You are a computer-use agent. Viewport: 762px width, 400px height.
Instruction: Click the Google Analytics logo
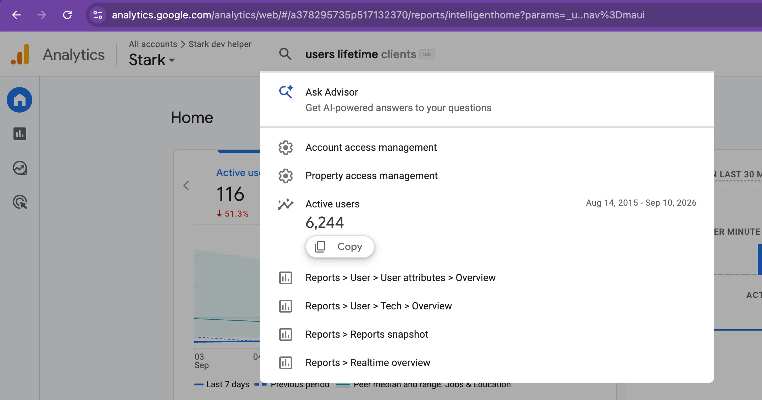pyautogui.click(x=20, y=55)
